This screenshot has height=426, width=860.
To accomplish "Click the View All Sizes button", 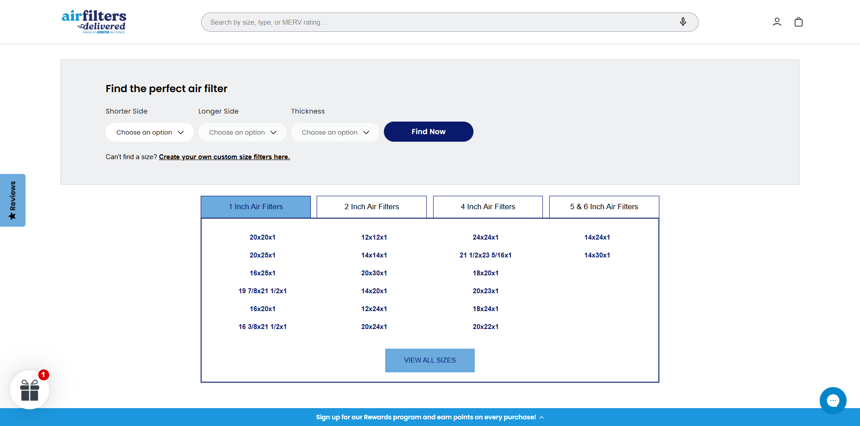I will (x=430, y=360).
